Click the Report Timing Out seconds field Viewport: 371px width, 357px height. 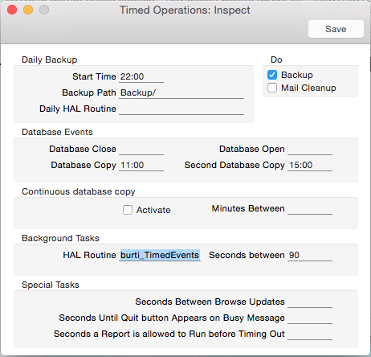coord(310,334)
